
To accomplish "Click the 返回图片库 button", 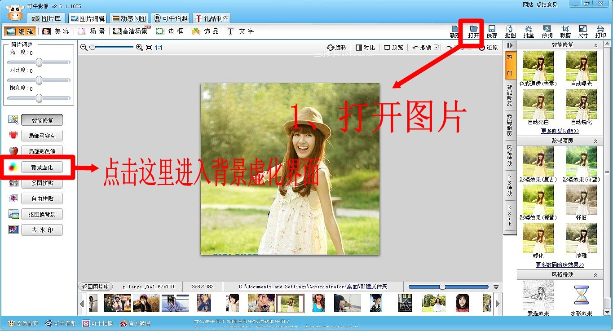I will pos(96,287).
